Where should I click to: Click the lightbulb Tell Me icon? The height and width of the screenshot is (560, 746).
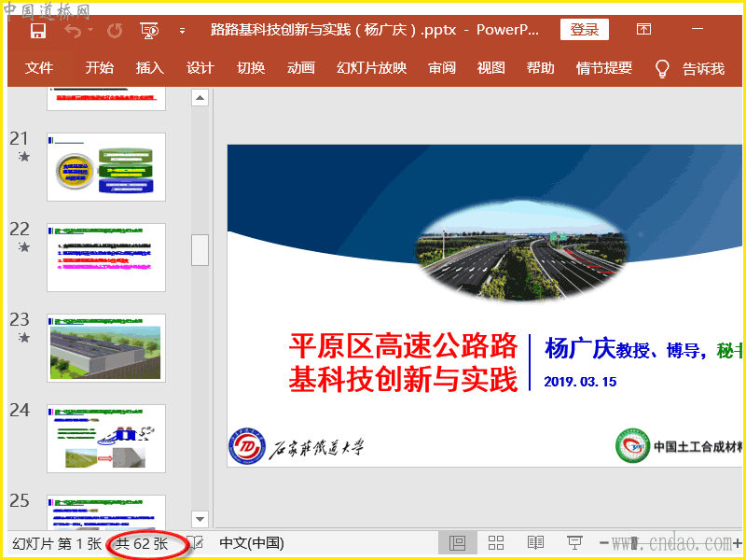pos(662,69)
